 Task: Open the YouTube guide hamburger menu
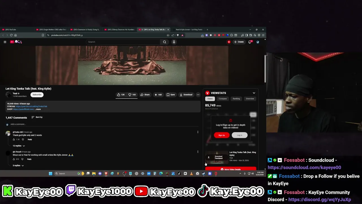[5, 42]
